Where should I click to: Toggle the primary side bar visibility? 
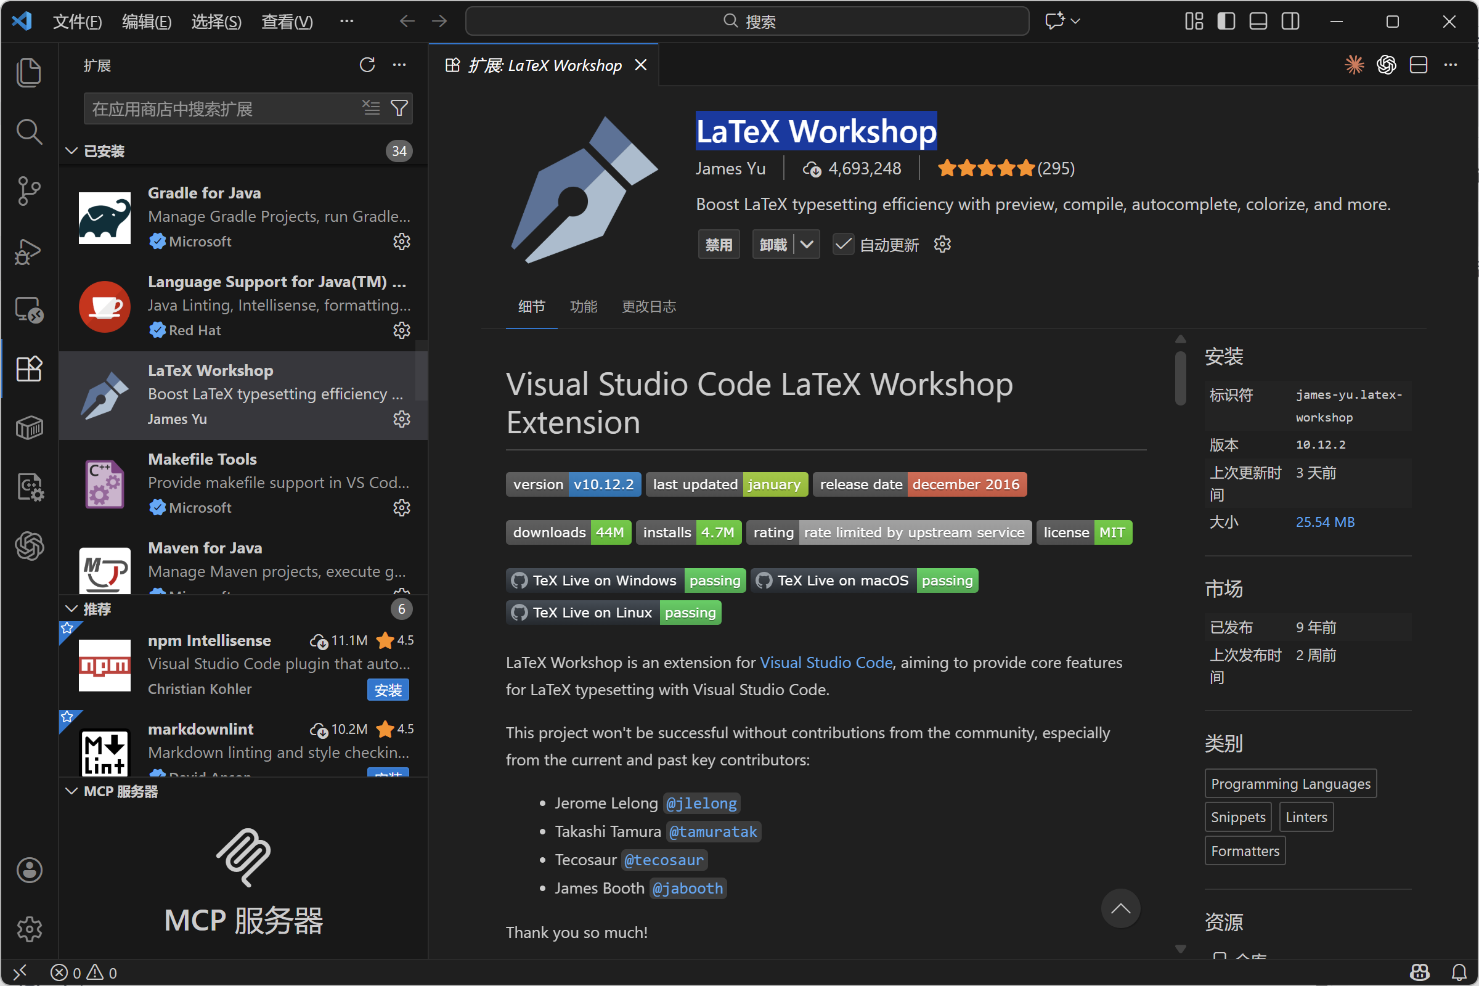tap(1226, 22)
